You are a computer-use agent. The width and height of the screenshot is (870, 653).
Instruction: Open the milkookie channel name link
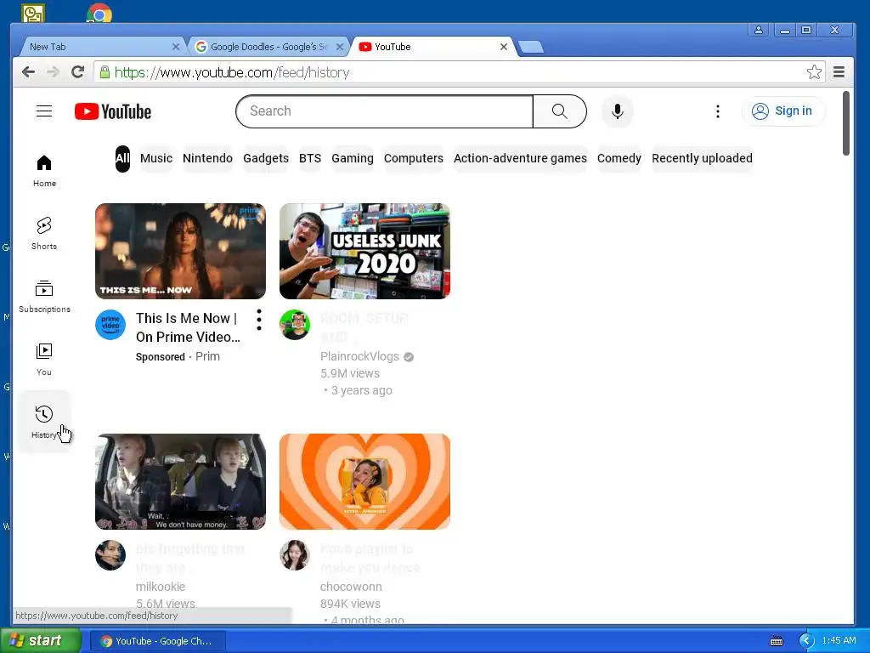161,587
